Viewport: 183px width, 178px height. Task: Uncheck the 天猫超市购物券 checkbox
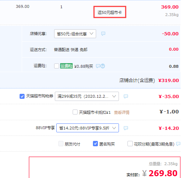pyautogui.click(x=22, y=96)
